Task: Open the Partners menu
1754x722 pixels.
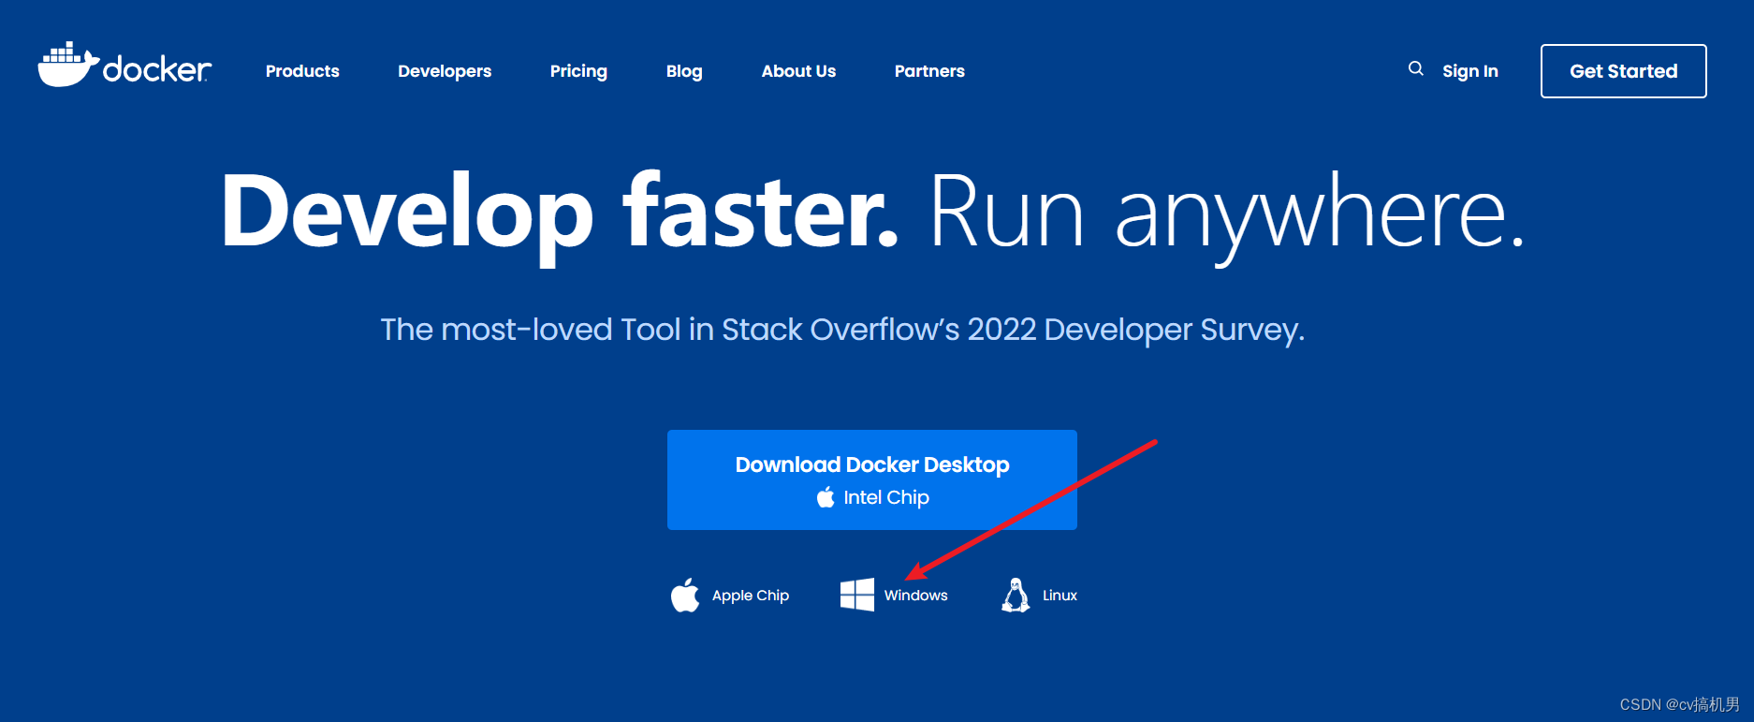Action: [x=929, y=71]
